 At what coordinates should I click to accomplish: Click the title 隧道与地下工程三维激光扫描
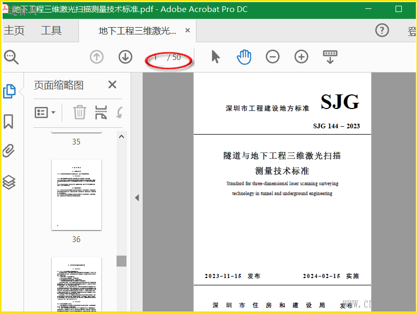(x=282, y=155)
